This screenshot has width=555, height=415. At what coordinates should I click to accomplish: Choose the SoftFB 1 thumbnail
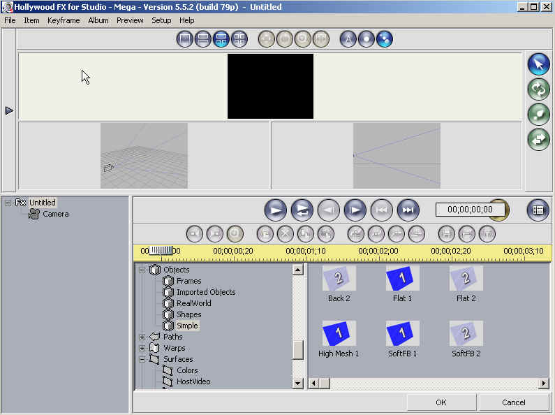click(402, 333)
